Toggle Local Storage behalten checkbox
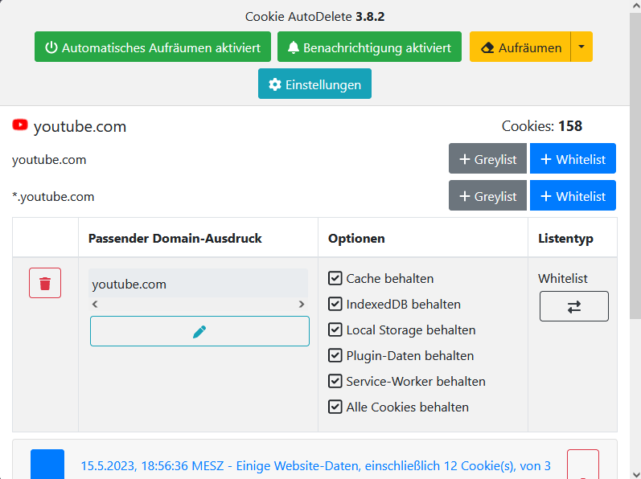This screenshot has width=641, height=479. click(335, 330)
